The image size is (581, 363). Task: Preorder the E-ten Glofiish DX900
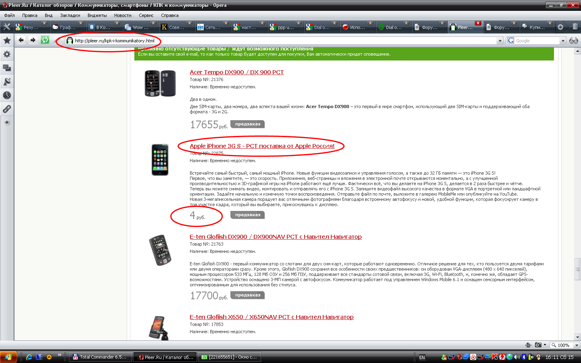point(248,295)
